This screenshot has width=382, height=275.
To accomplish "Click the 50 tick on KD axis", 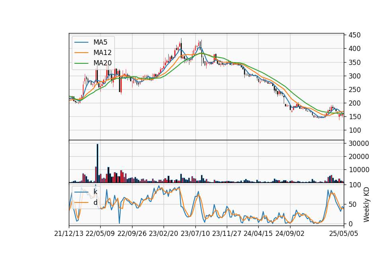I will click(353, 204).
